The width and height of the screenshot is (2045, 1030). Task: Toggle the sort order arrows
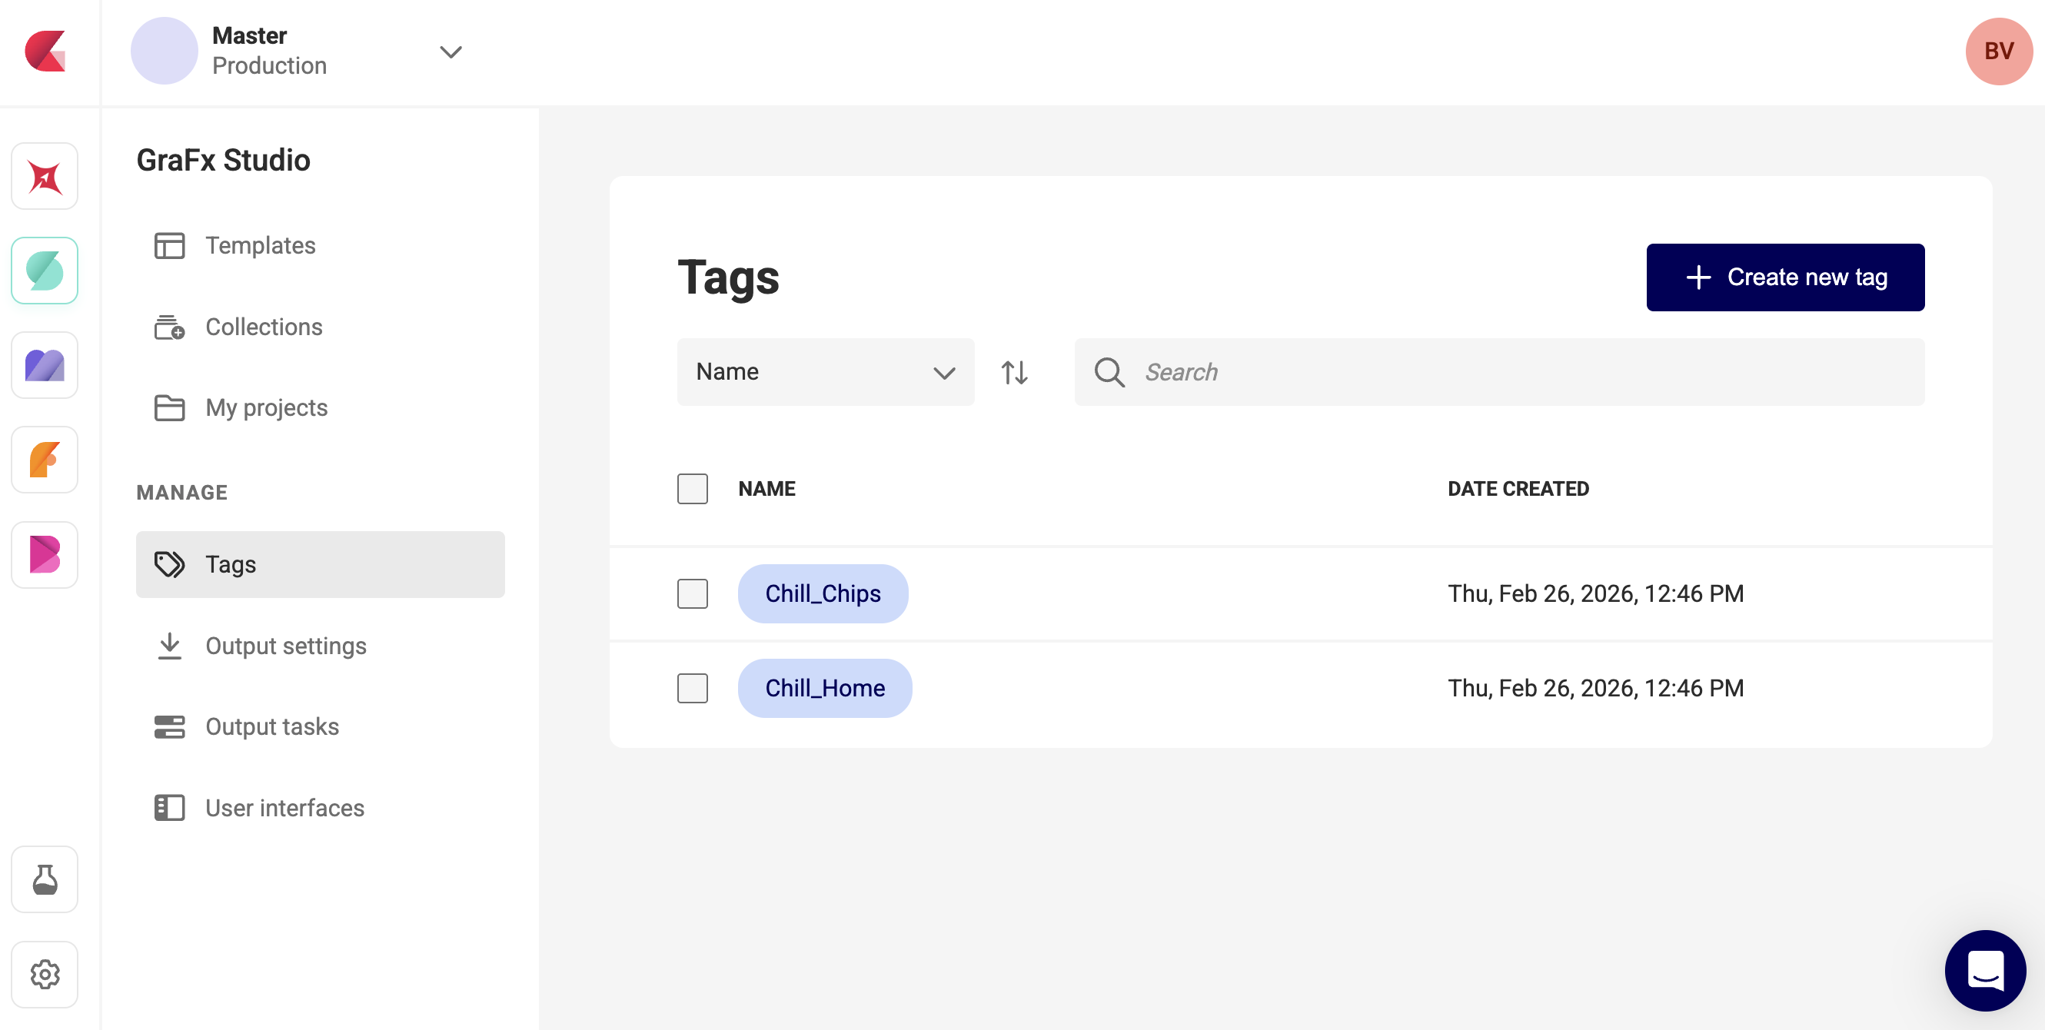point(1014,371)
